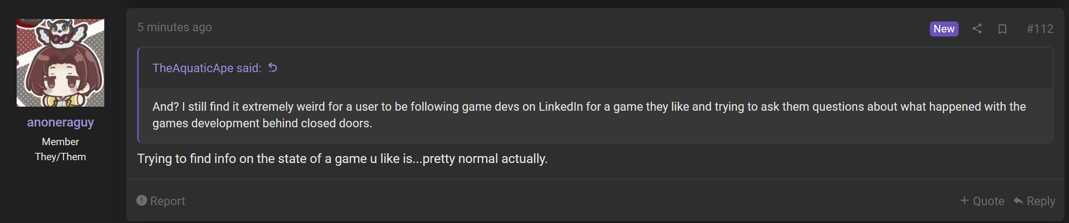
Task: Add post to multi-quote via Quote
Action: click(x=989, y=201)
